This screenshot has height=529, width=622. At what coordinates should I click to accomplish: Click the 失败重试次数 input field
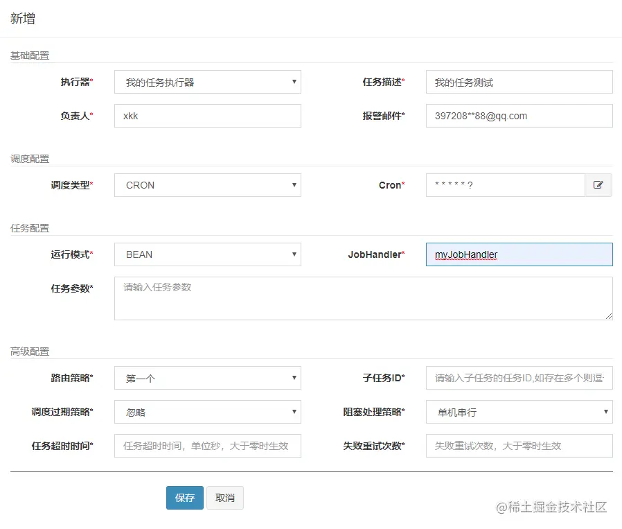519,446
